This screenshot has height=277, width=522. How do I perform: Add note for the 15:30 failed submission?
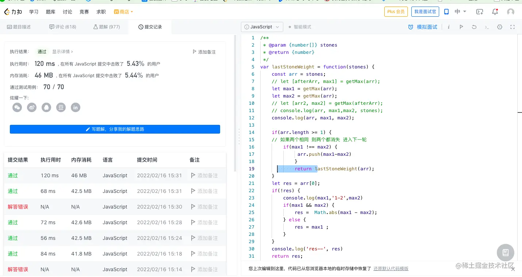[204, 207]
